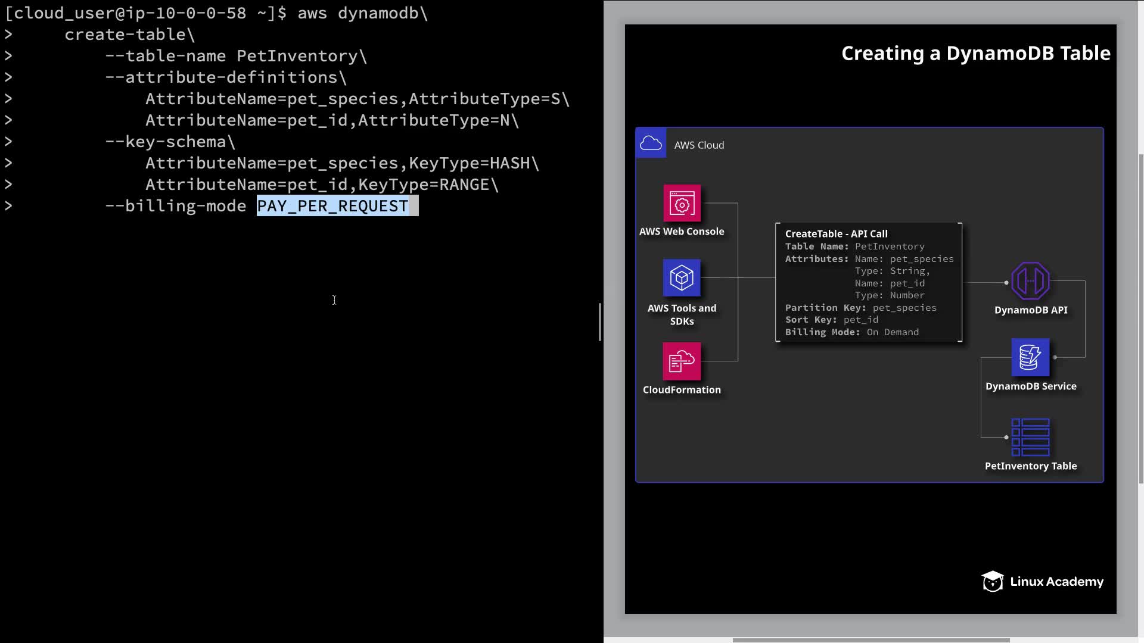
Task: Click the Linux Academy logo
Action: (1043, 582)
